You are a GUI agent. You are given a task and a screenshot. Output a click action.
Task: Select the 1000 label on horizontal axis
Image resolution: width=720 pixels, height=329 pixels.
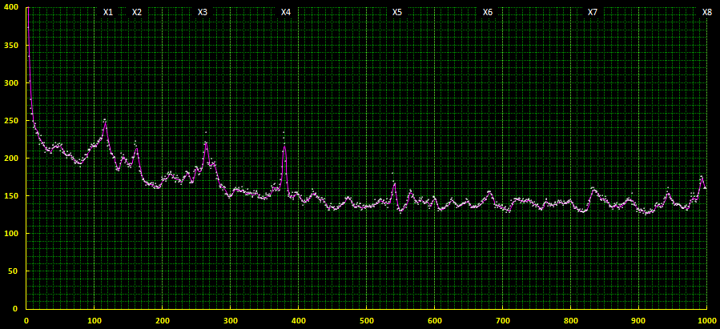tap(706, 320)
